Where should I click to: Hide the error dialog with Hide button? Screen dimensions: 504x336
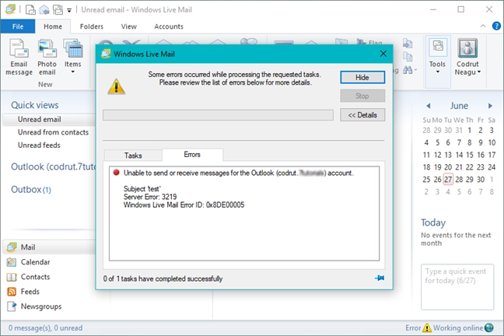coord(362,78)
